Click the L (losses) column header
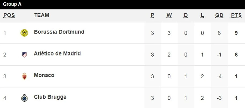The height and width of the screenshot is (108, 245). point(202,16)
